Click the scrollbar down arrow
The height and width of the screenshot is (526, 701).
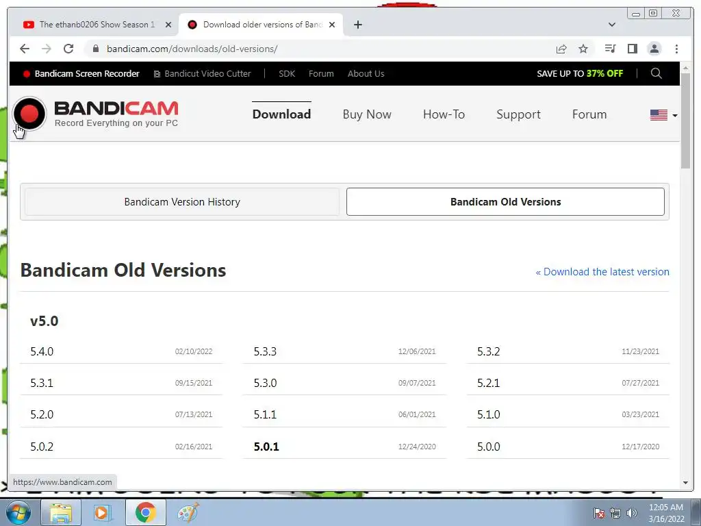click(x=685, y=483)
